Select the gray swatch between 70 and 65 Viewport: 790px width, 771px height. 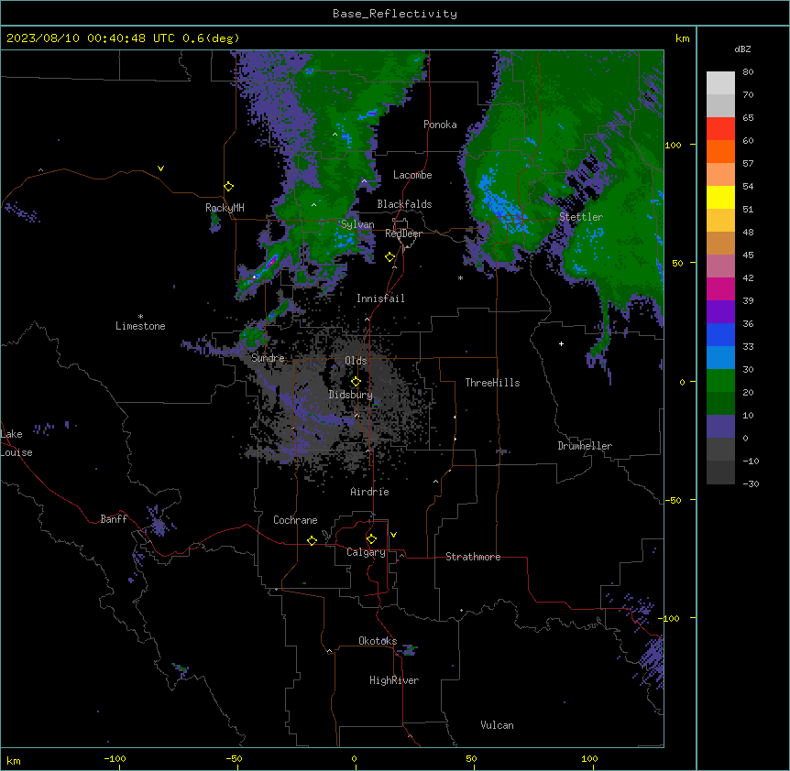pos(720,105)
